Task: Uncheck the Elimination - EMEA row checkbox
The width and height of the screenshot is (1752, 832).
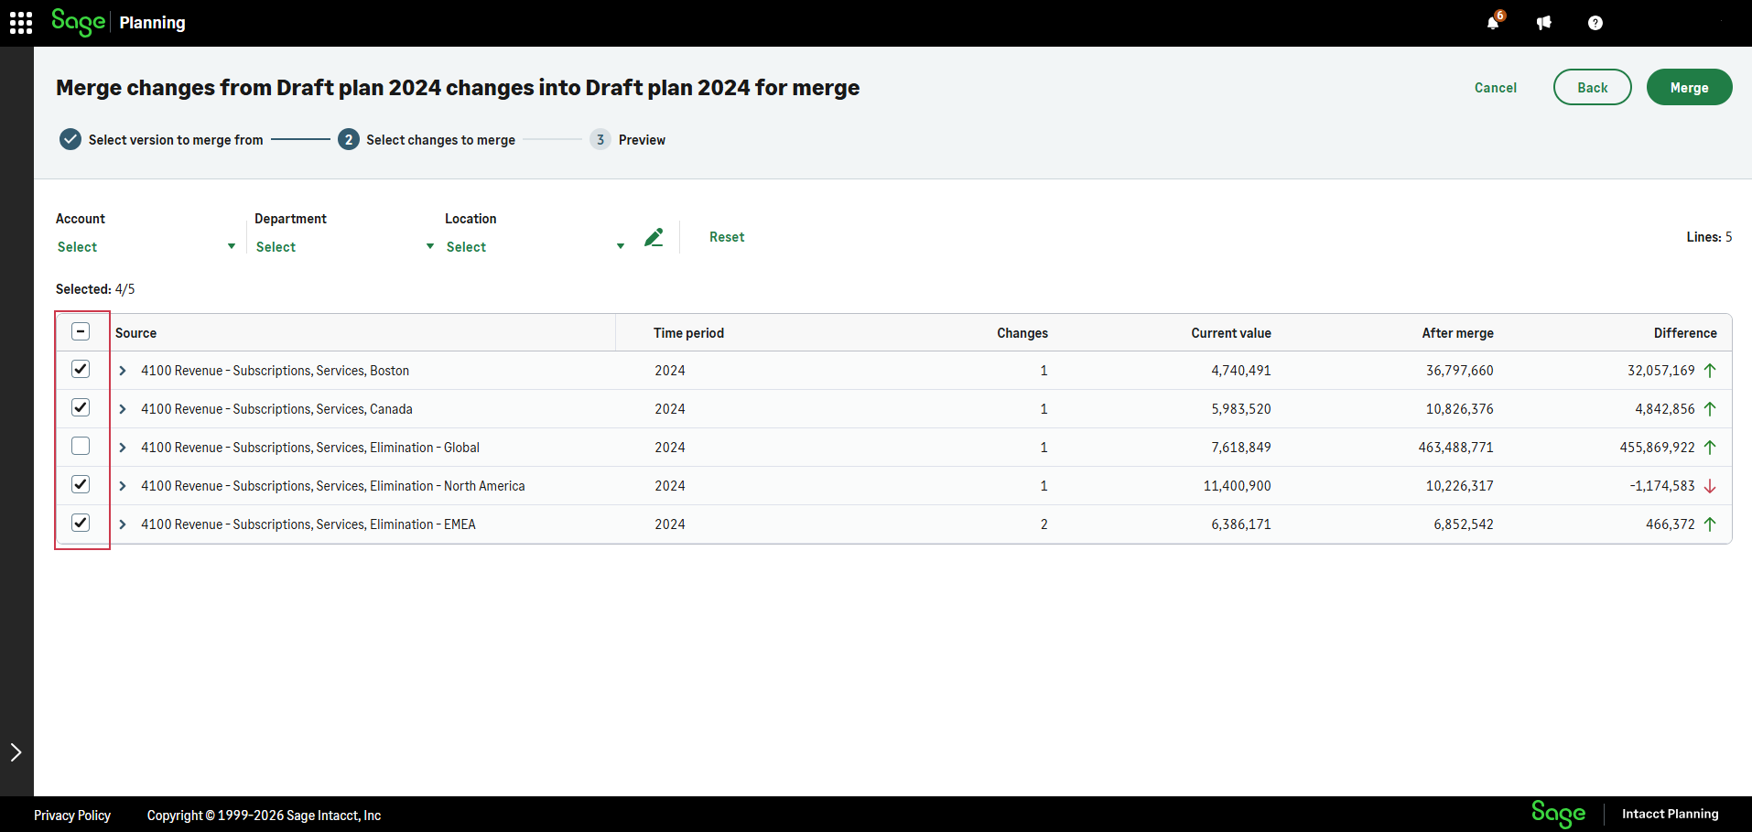Action: (81, 523)
